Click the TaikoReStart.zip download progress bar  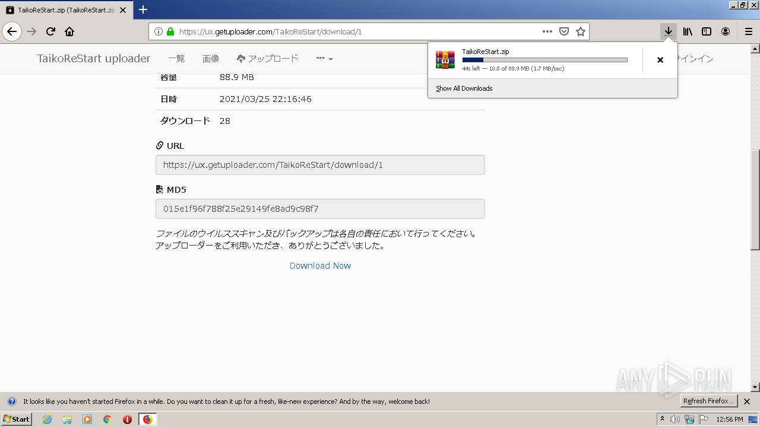click(544, 60)
